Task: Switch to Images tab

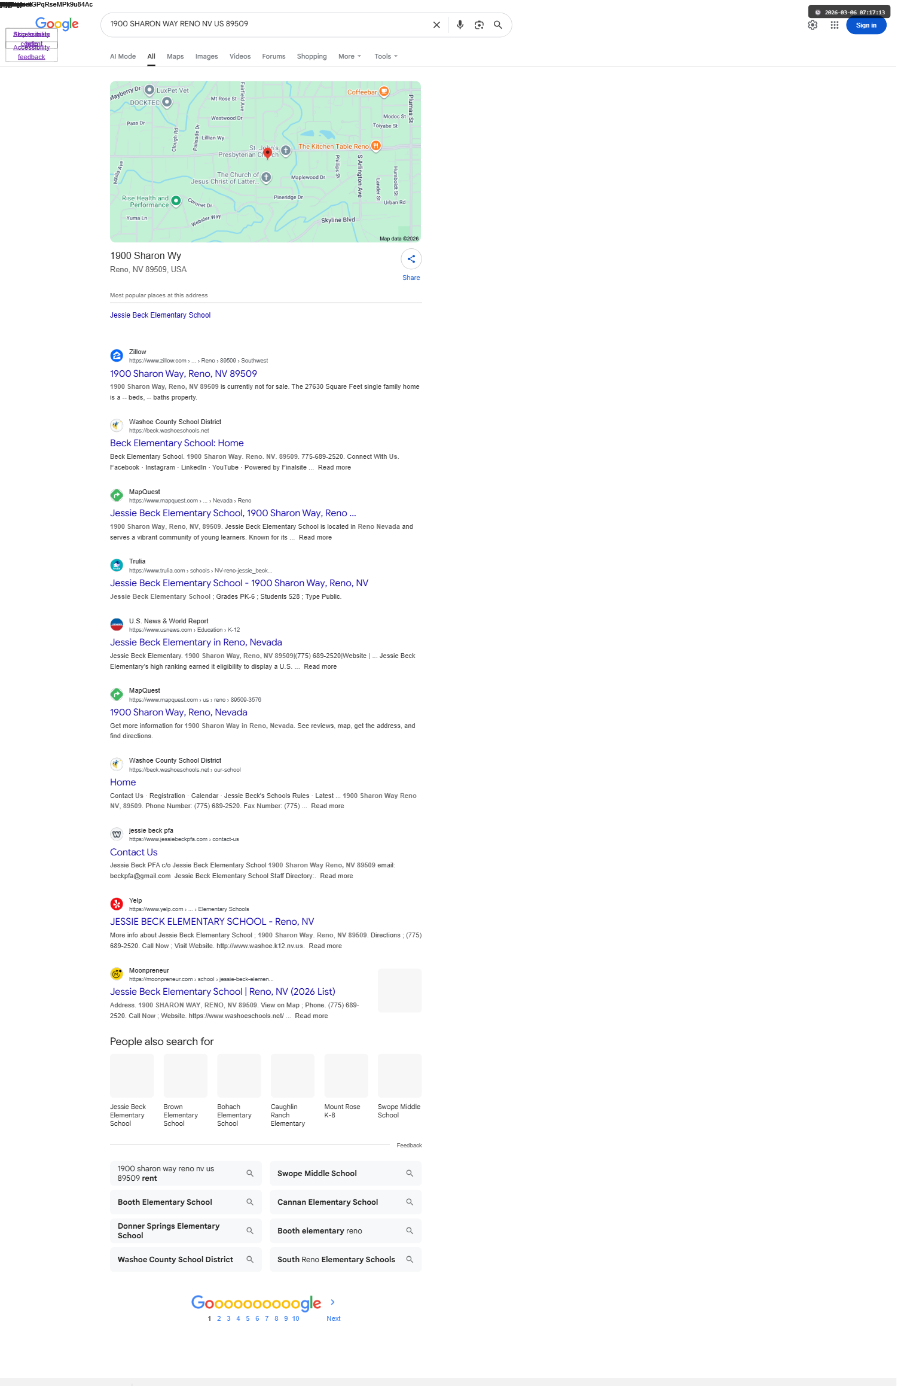Action: pyautogui.click(x=206, y=56)
